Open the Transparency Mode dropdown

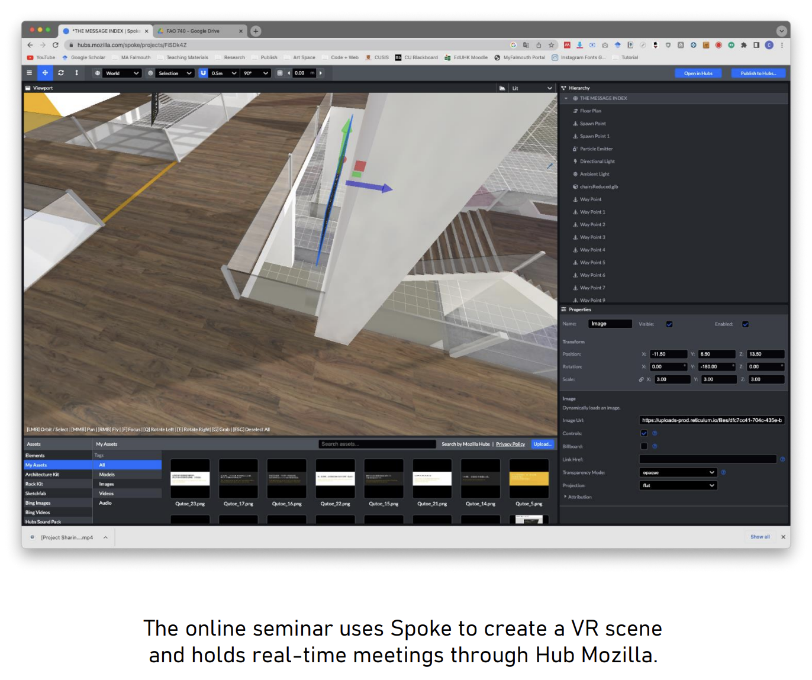[678, 472]
